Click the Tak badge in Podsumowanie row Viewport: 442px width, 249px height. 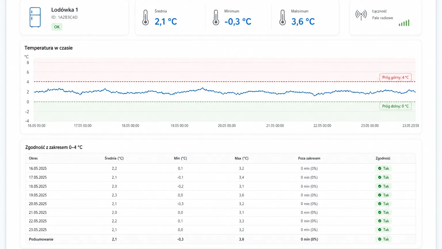coord(383,239)
